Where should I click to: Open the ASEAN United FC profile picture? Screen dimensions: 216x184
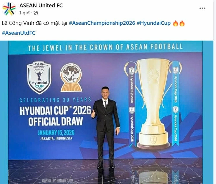9,9
